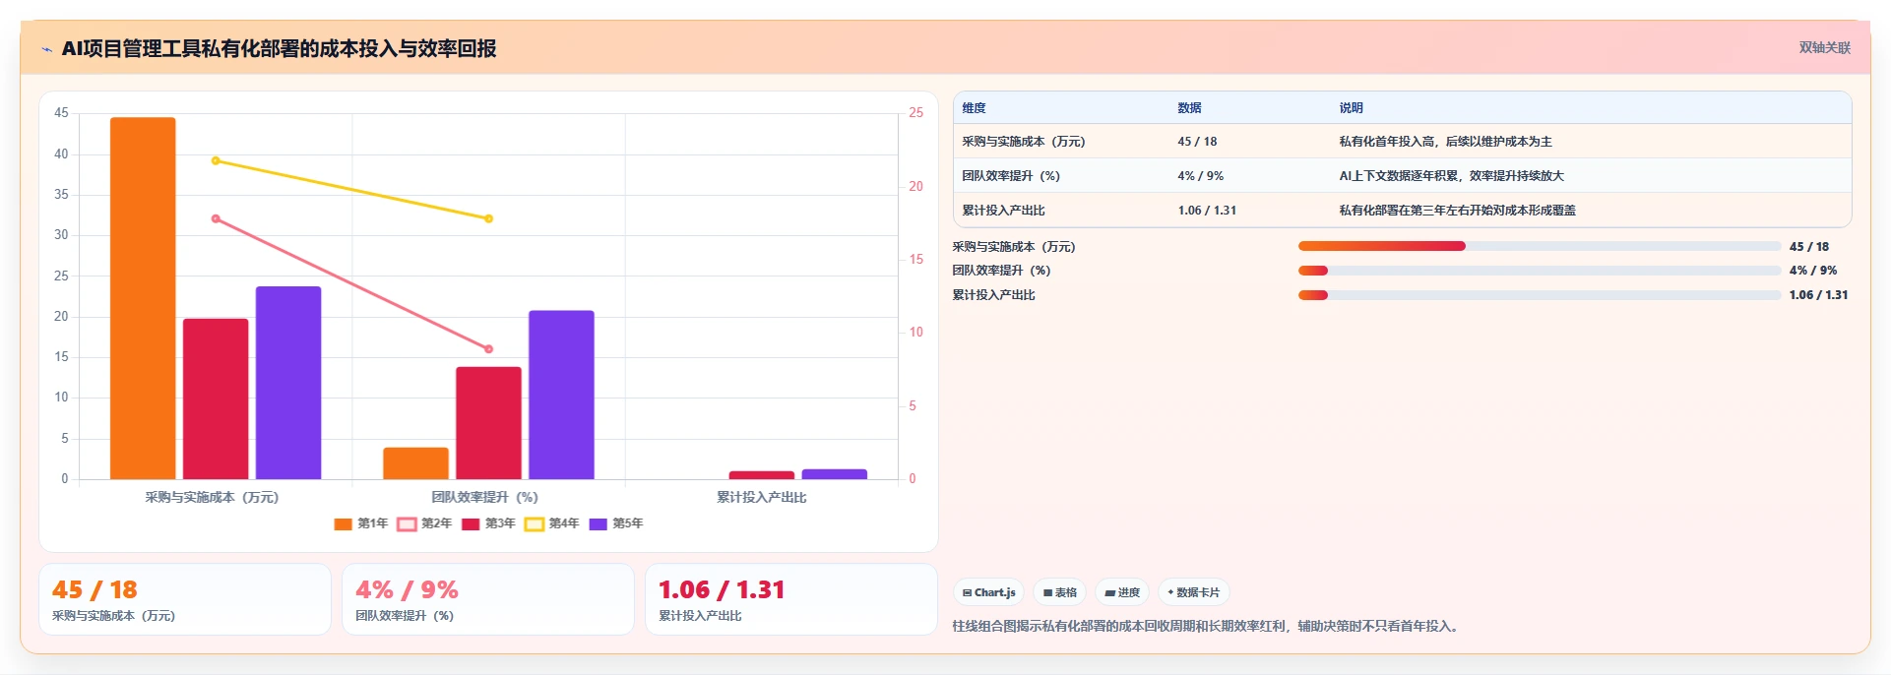Image resolution: width=1891 pixels, height=675 pixels.
Task: Toggle the 第3年 legend series
Action: (488, 523)
